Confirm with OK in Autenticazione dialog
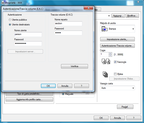 coord(48,86)
